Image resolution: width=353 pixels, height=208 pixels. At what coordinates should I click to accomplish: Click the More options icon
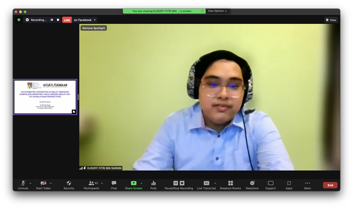pos(307,183)
